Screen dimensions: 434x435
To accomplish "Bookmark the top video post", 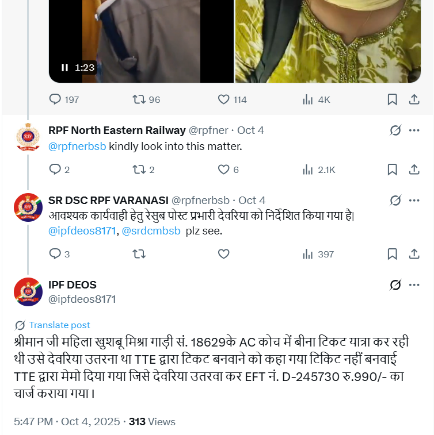I will pos(392,99).
